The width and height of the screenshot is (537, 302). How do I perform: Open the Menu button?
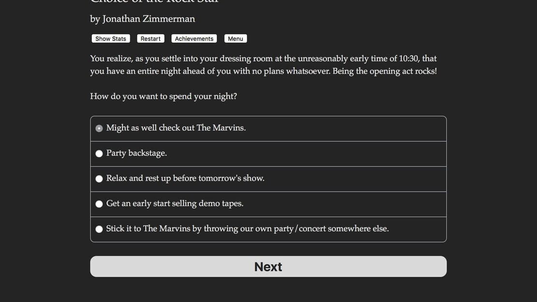[x=235, y=39]
